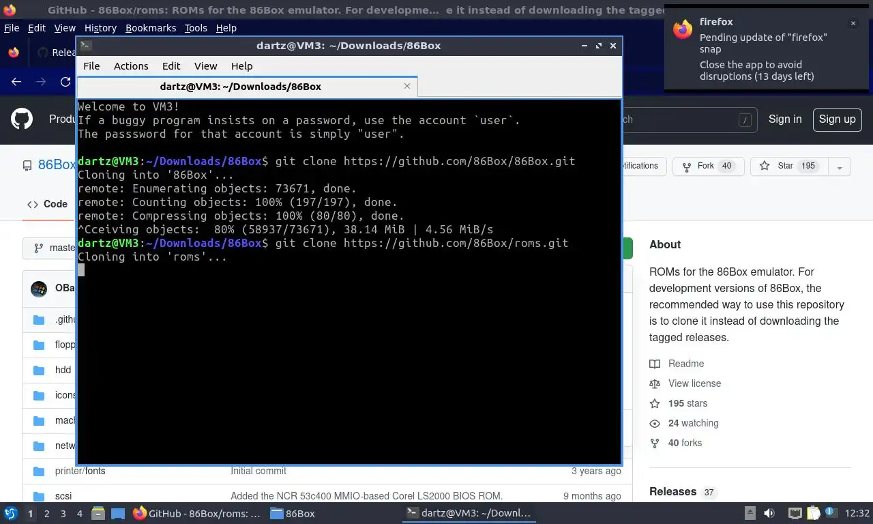Open the application menu on the taskbar
873x524 pixels.
click(11, 513)
